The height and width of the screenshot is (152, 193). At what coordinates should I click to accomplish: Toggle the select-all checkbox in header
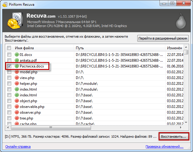click(9, 48)
